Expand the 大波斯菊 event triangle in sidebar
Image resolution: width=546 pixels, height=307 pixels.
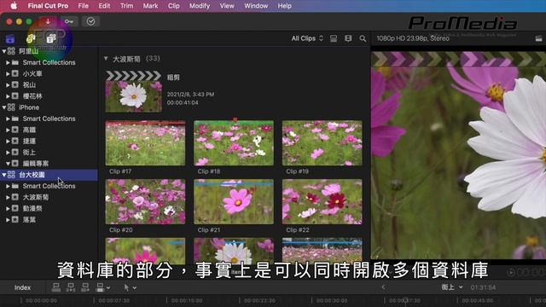tap(8, 197)
